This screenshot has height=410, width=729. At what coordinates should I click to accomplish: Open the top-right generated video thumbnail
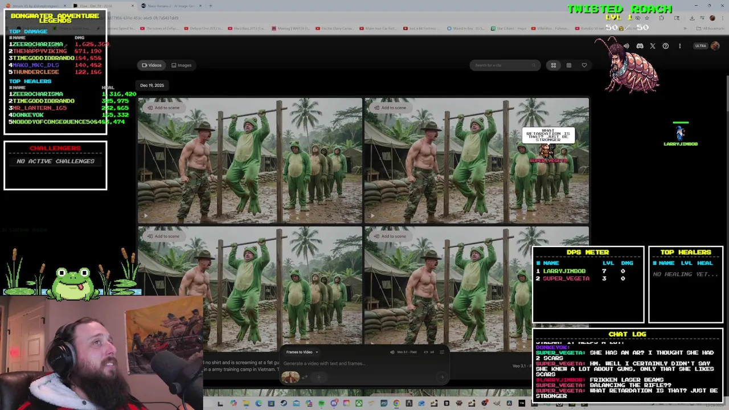click(477, 161)
